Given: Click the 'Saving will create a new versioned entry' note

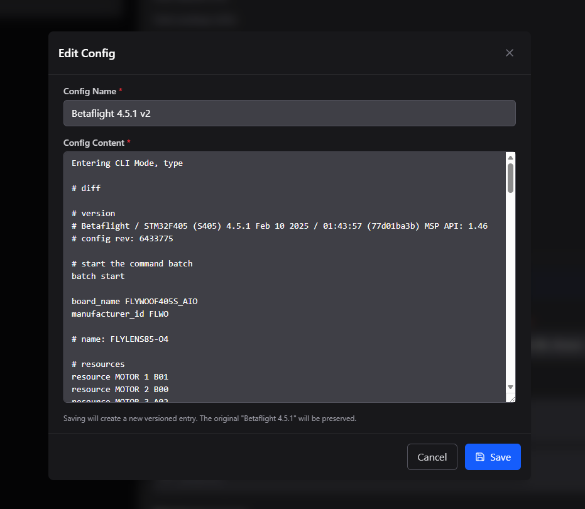Looking at the screenshot, I should coord(210,419).
